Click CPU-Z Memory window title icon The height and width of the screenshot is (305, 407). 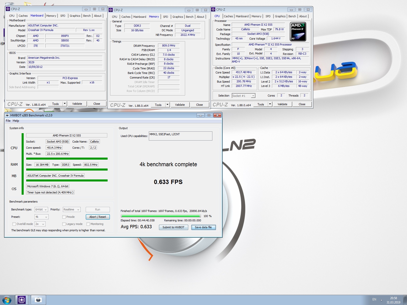point(111,10)
